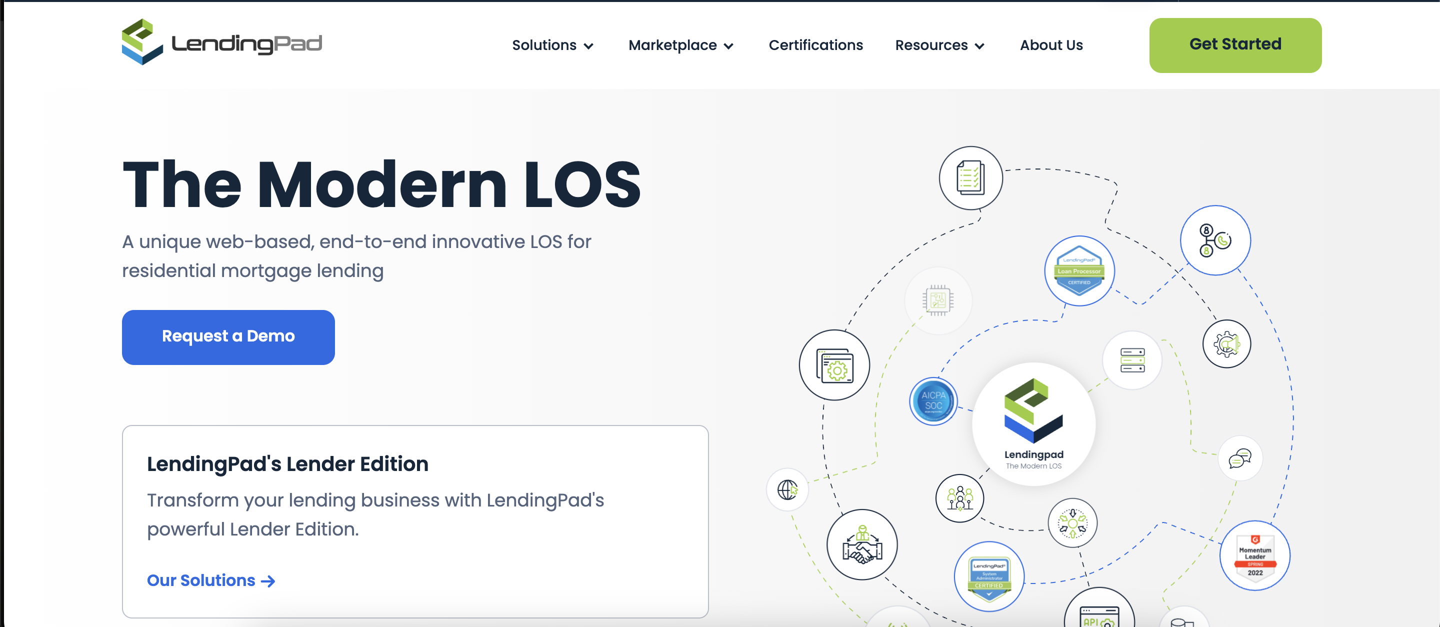Navigate to About Us
Viewport: 1440px width, 627px height.
point(1051,45)
